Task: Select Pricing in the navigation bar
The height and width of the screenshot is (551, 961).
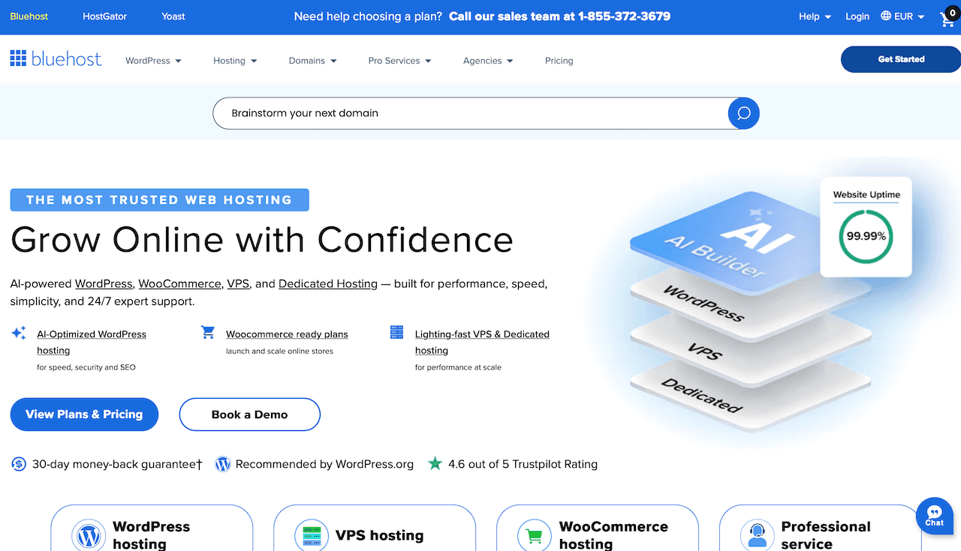Action: pos(559,61)
